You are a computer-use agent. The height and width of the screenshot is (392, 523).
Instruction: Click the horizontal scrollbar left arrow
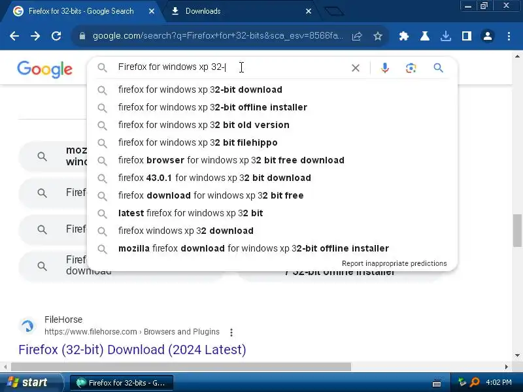pyautogui.click(x=5, y=367)
